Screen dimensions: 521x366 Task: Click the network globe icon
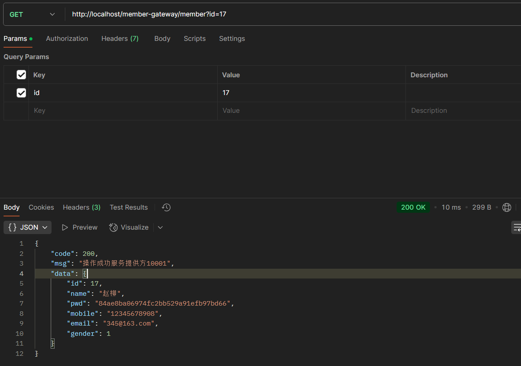point(506,207)
